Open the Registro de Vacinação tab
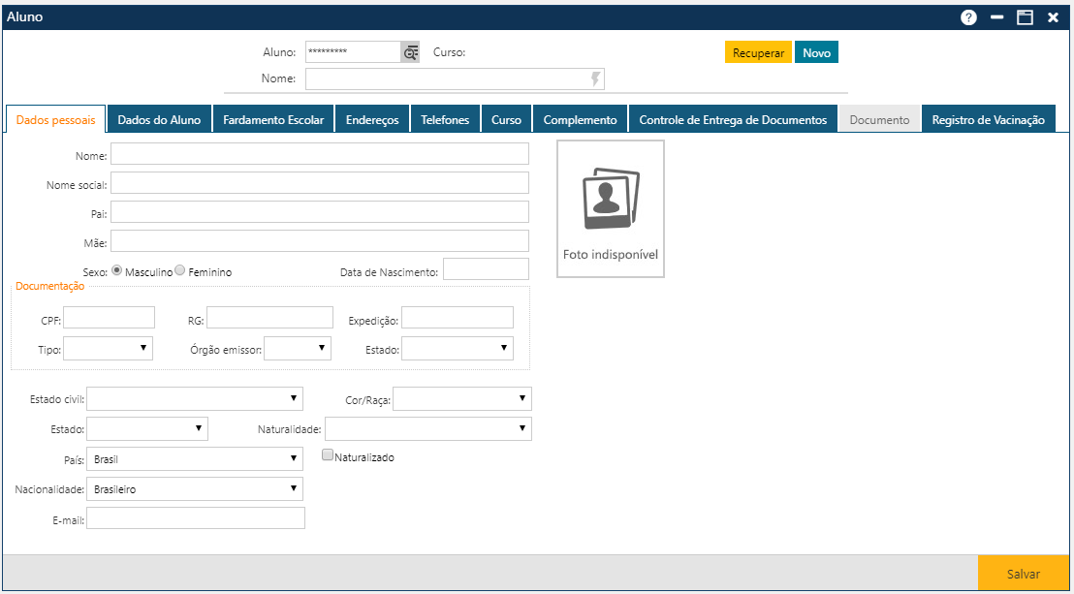The image size is (1074, 594). (x=988, y=119)
